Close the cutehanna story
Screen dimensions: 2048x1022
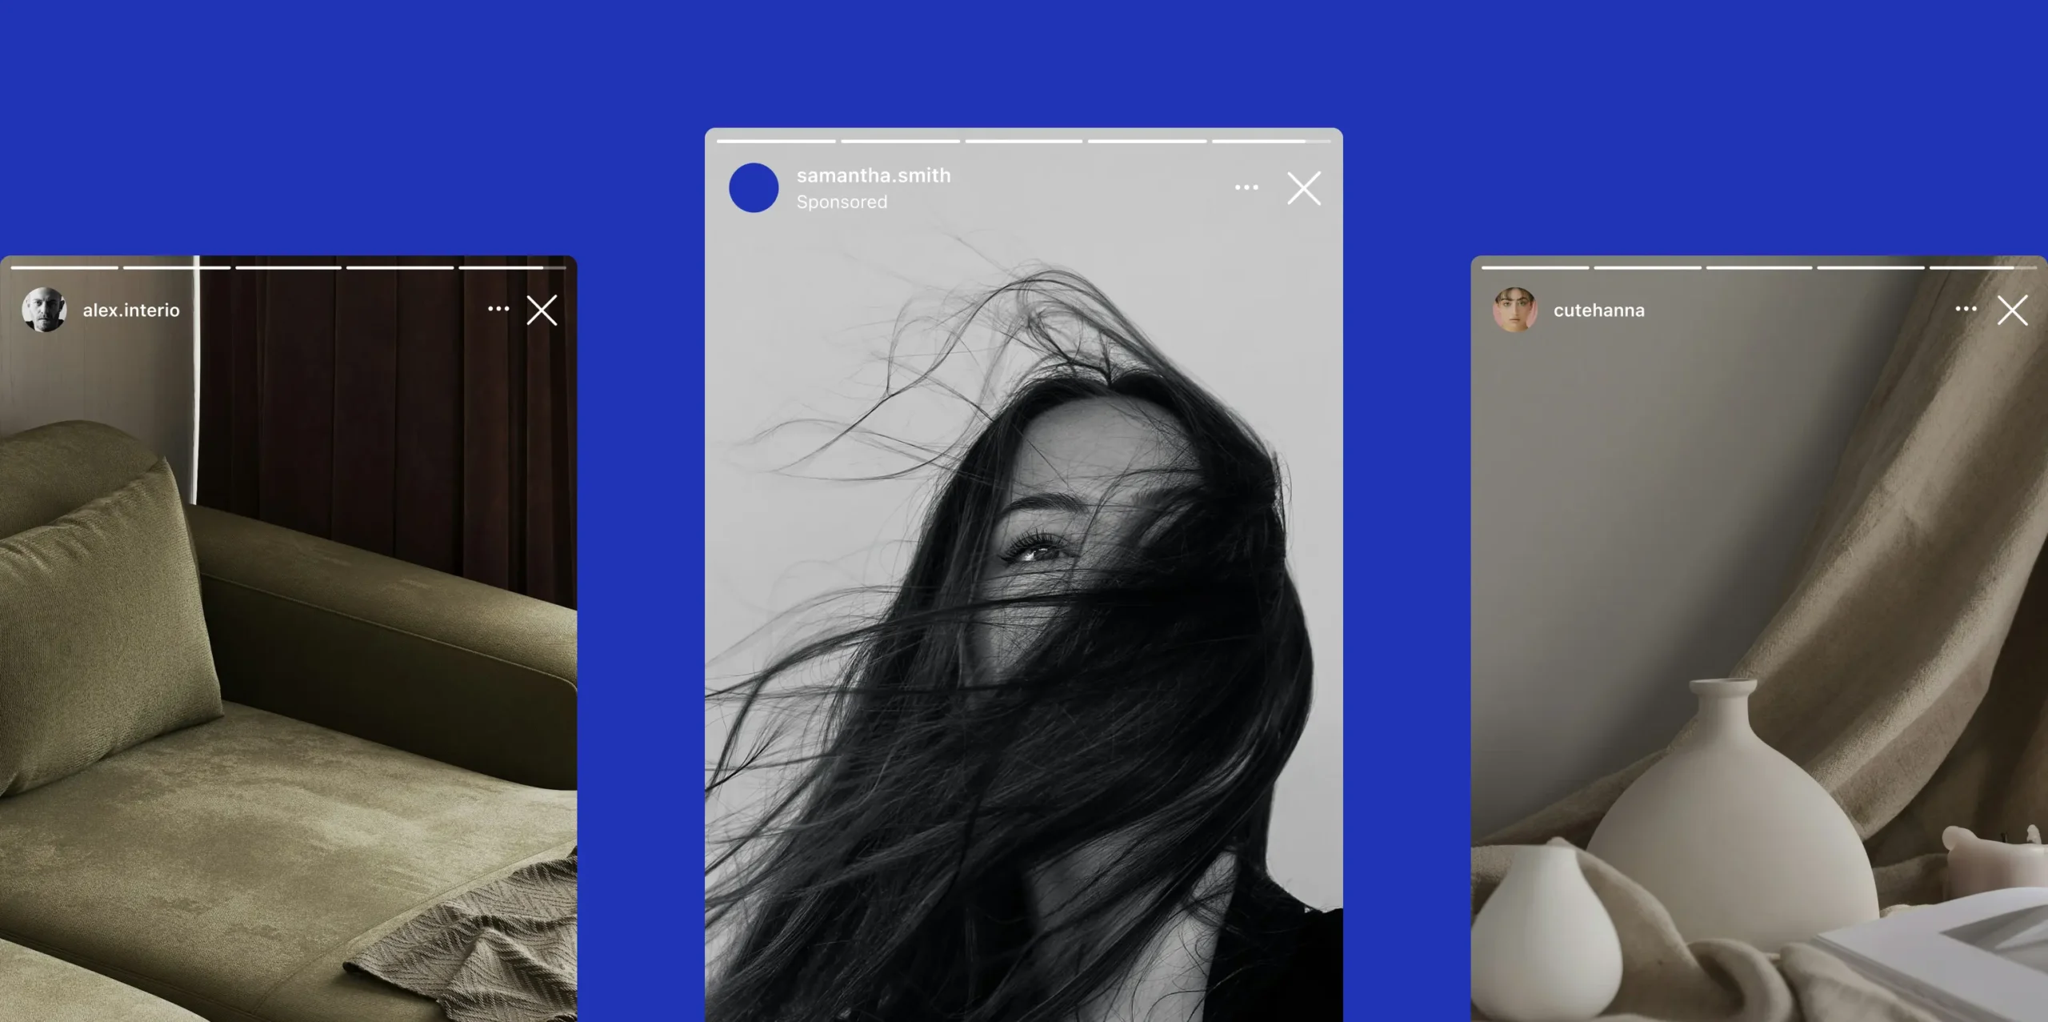2012,311
